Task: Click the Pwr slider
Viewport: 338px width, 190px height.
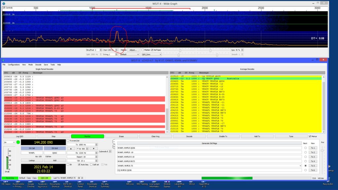Action: (x=322, y=150)
